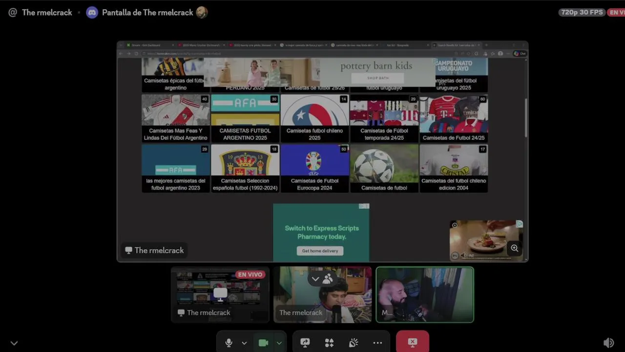Open the three-dot more options menu
Screen dimensions: 625x352
coord(377,343)
